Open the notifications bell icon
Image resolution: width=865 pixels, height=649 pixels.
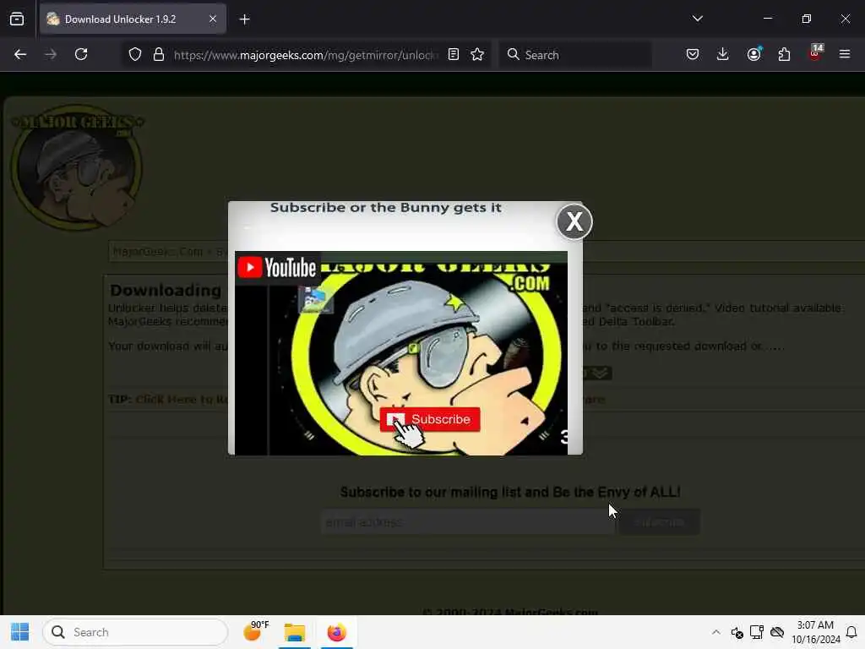tap(851, 632)
